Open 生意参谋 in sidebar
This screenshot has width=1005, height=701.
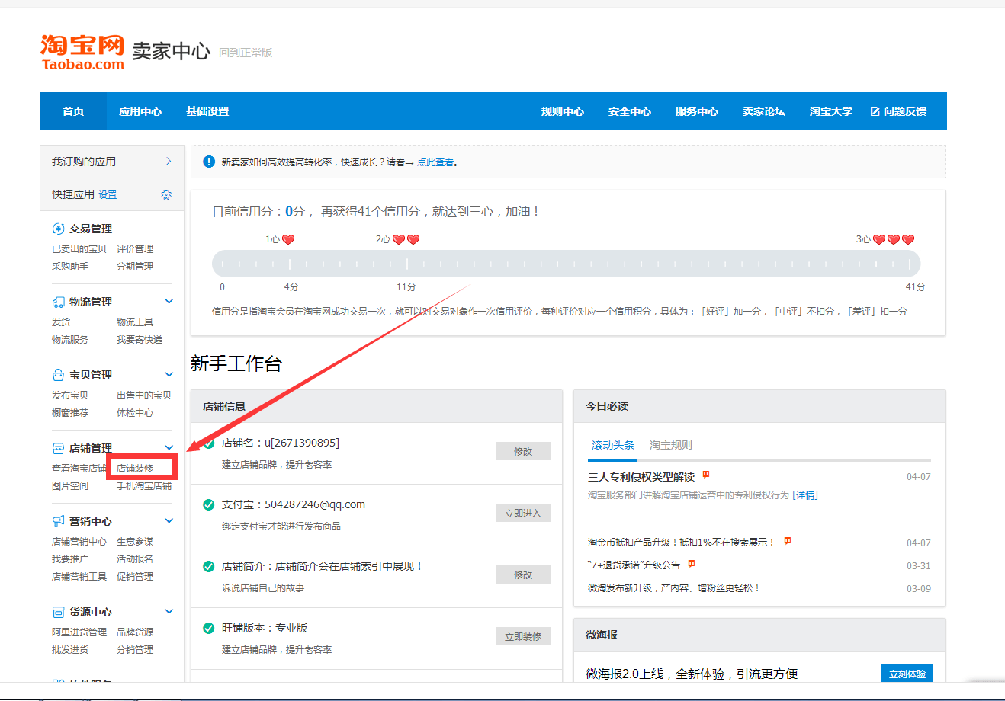(135, 541)
